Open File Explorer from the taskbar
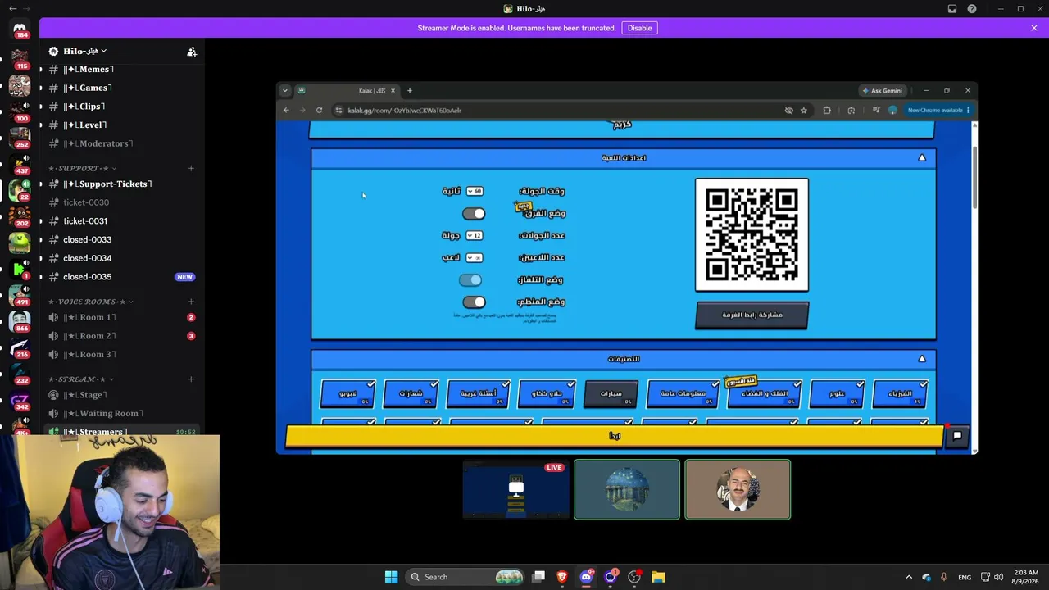This screenshot has height=590, width=1049. 658,577
